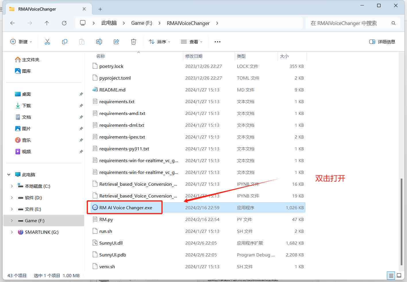Click chevron after RMAIVoiceChanger in address bar
This screenshot has width=407, height=282.
coord(217,23)
